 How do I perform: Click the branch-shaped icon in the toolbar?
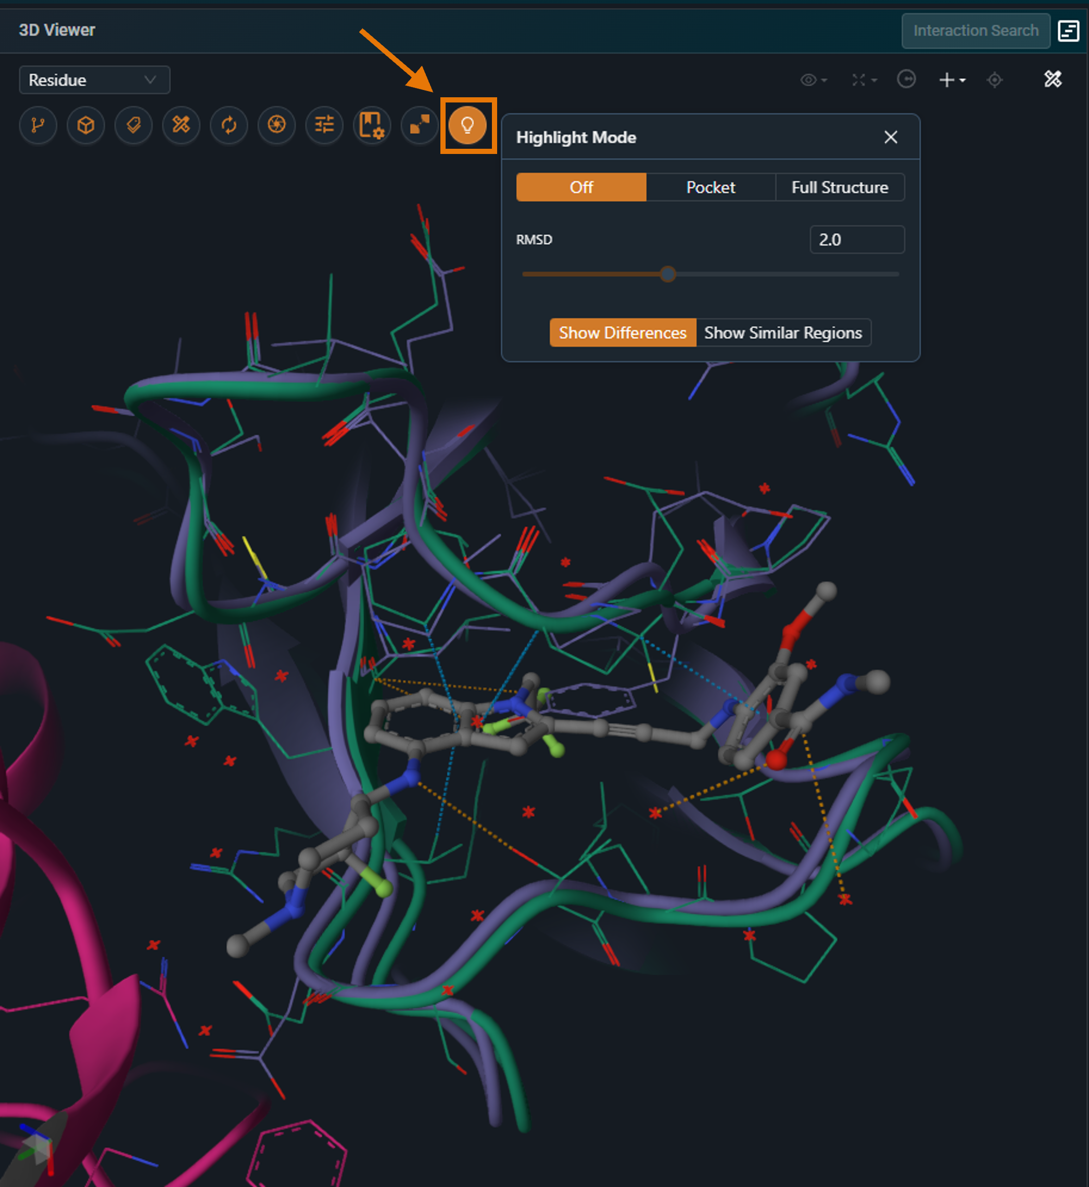click(39, 125)
